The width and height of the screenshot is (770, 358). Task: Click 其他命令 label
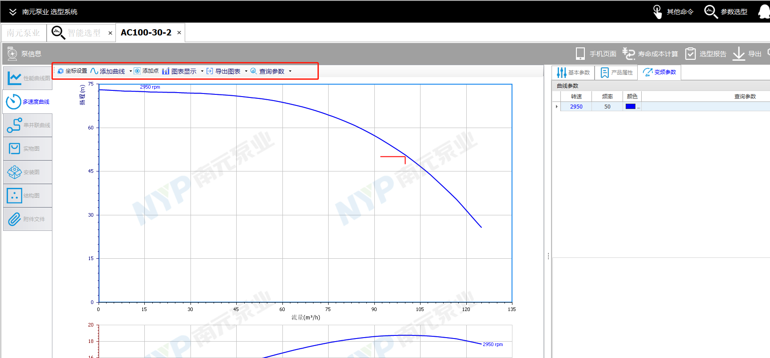tap(680, 12)
